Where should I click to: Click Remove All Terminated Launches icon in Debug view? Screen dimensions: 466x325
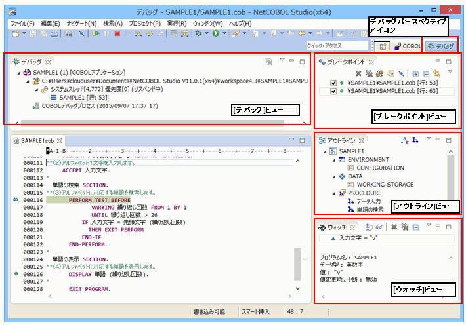(x=269, y=62)
